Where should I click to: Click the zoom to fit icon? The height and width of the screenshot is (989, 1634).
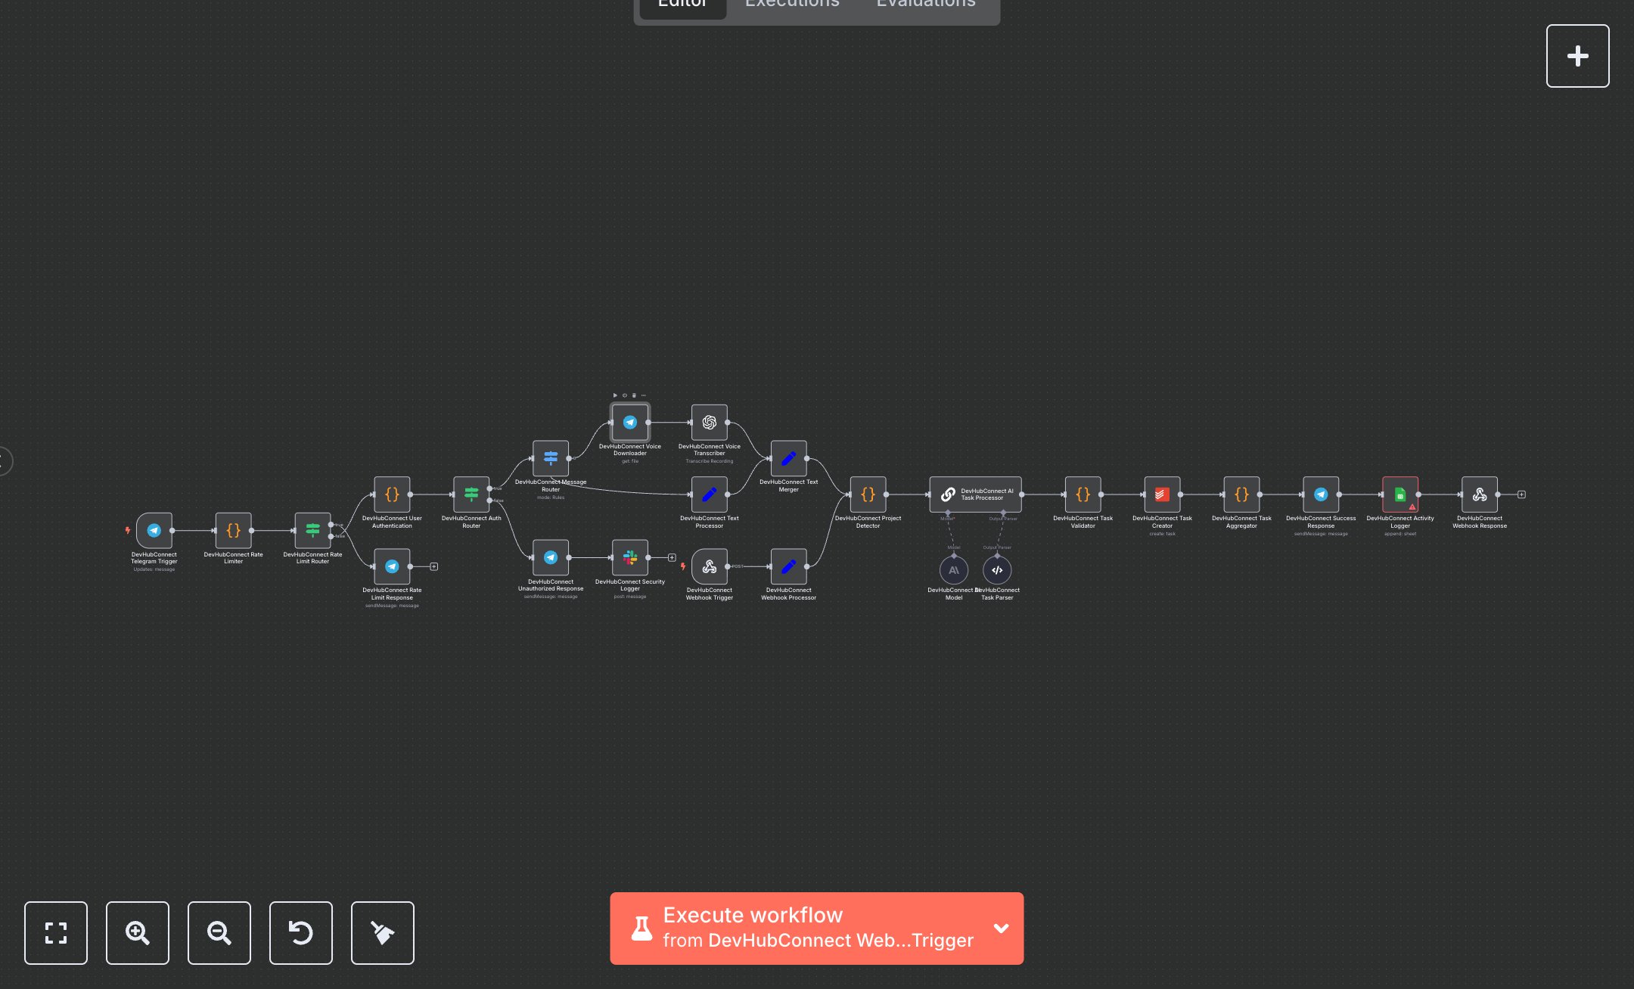click(56, 933)
